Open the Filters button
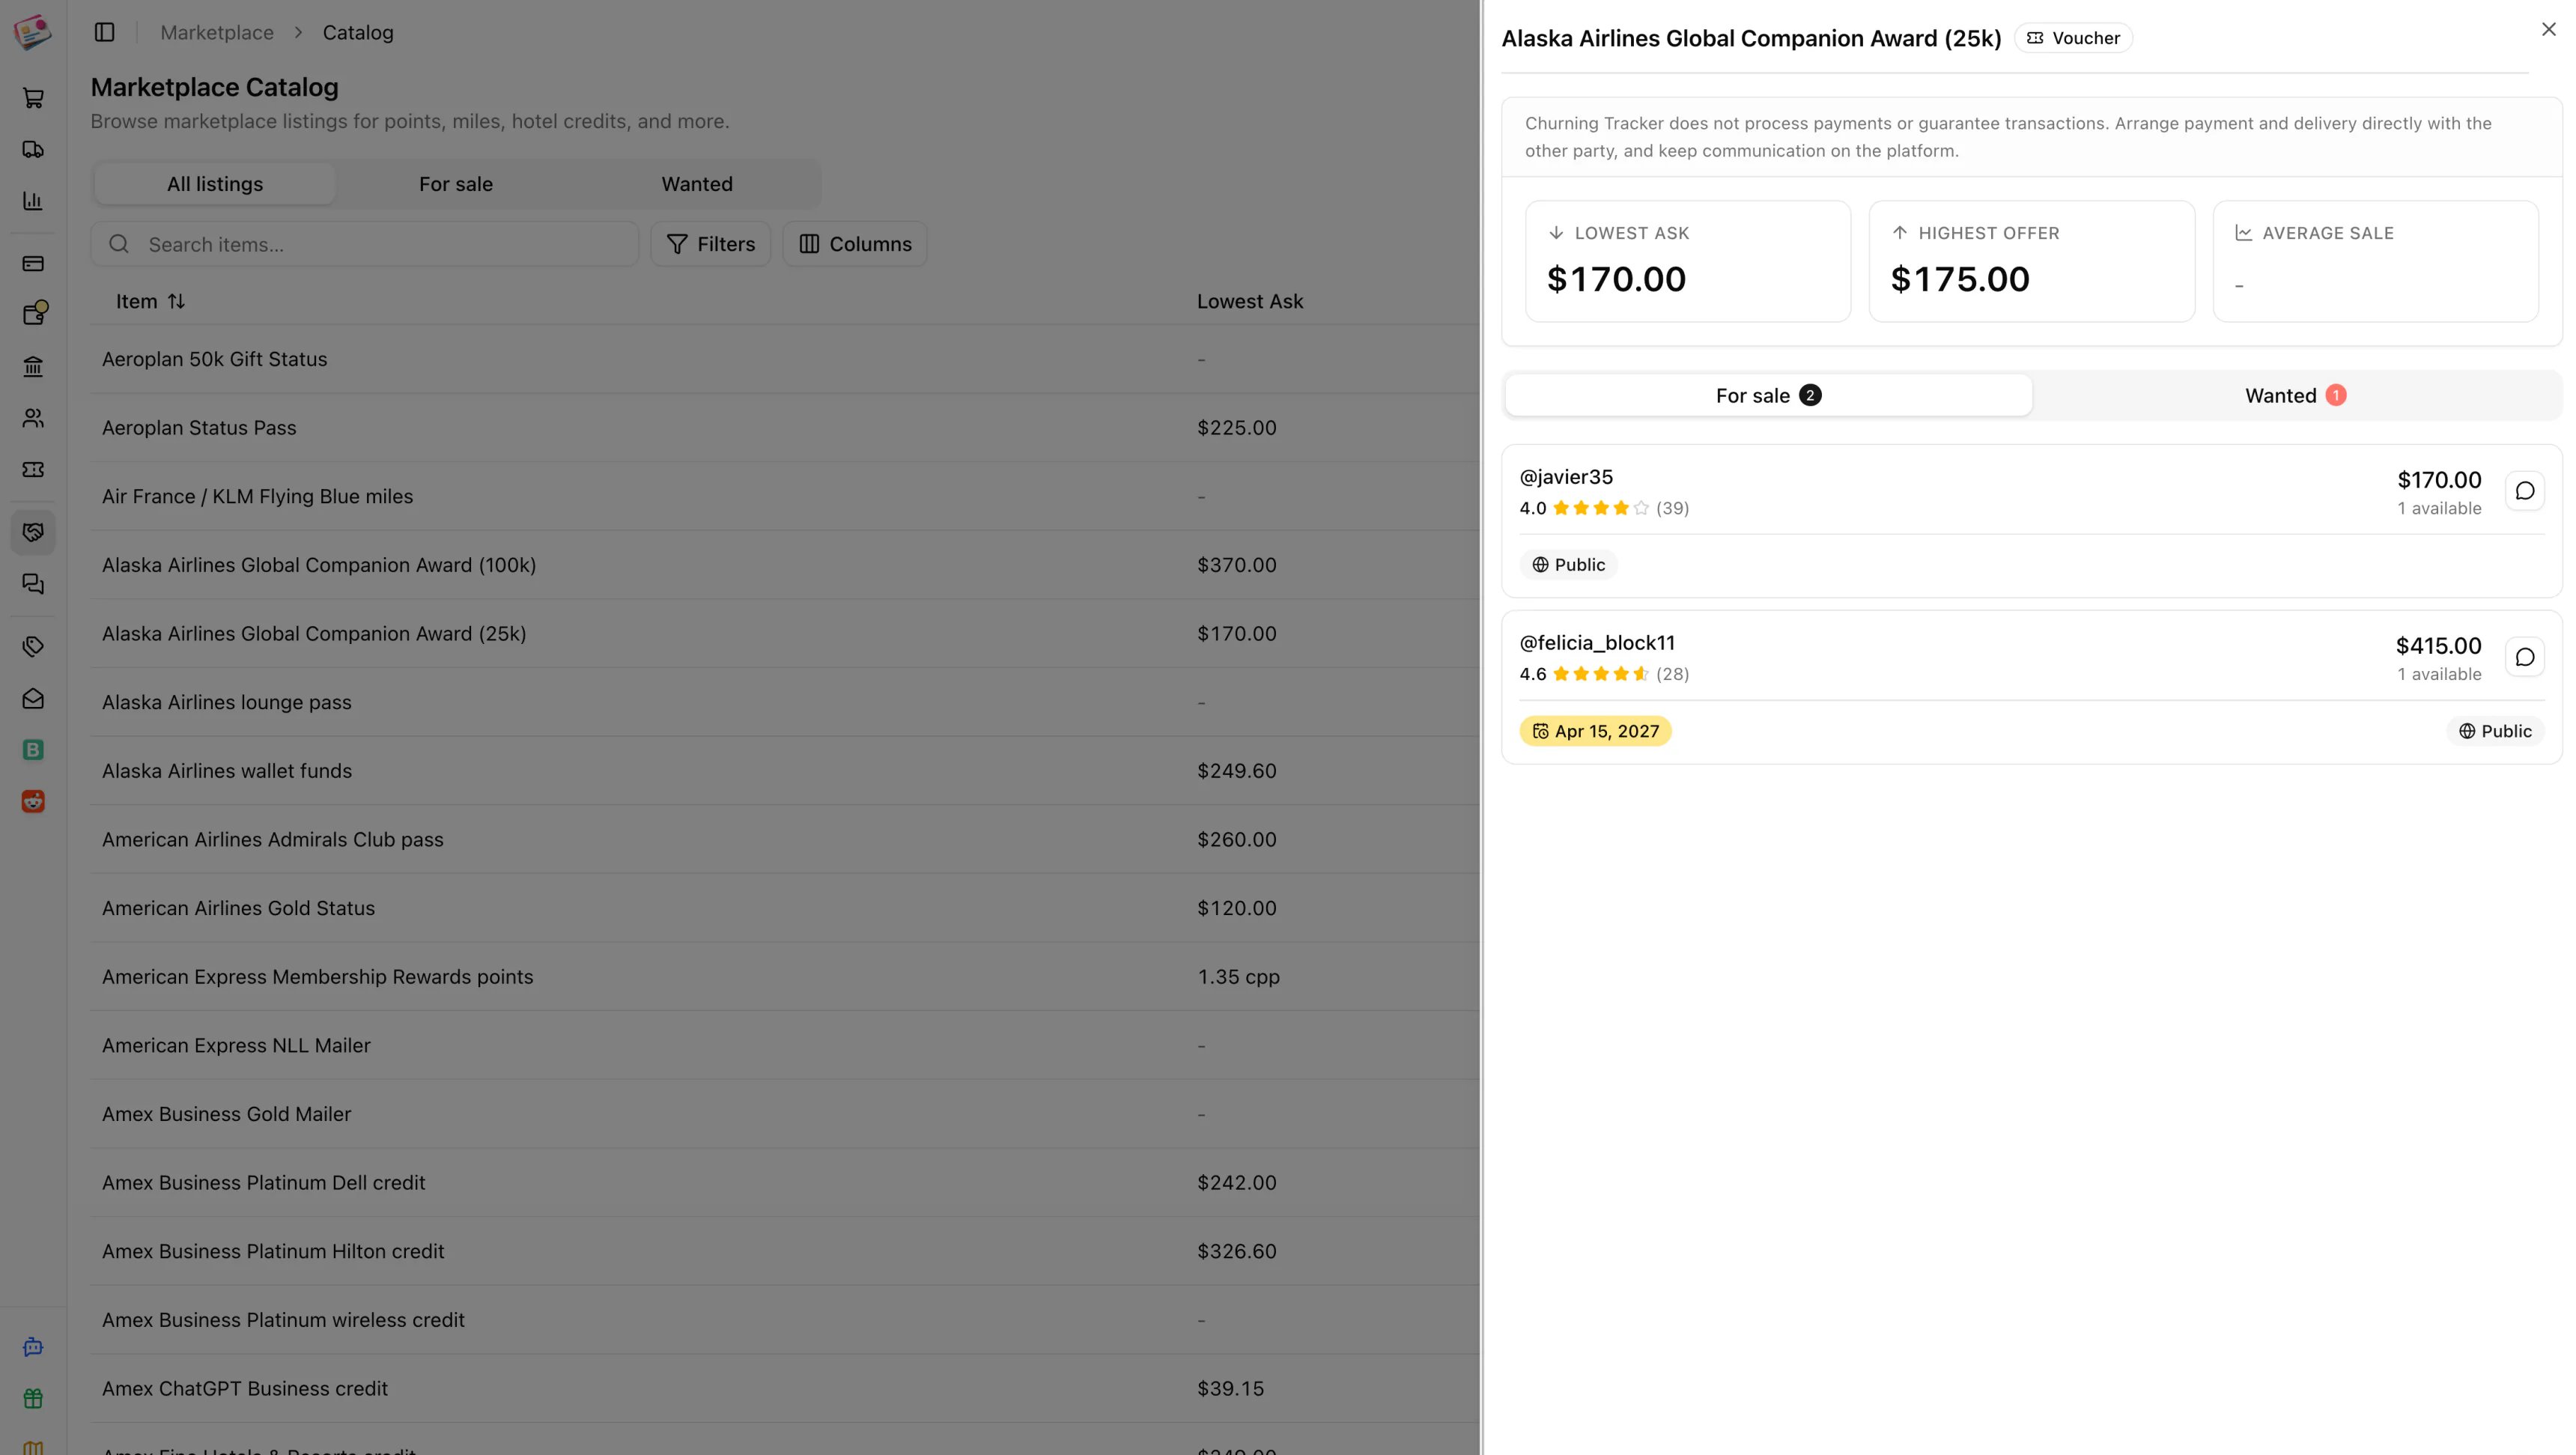Viewport: 2576px width, 1455px height. (x=711, y=244)
